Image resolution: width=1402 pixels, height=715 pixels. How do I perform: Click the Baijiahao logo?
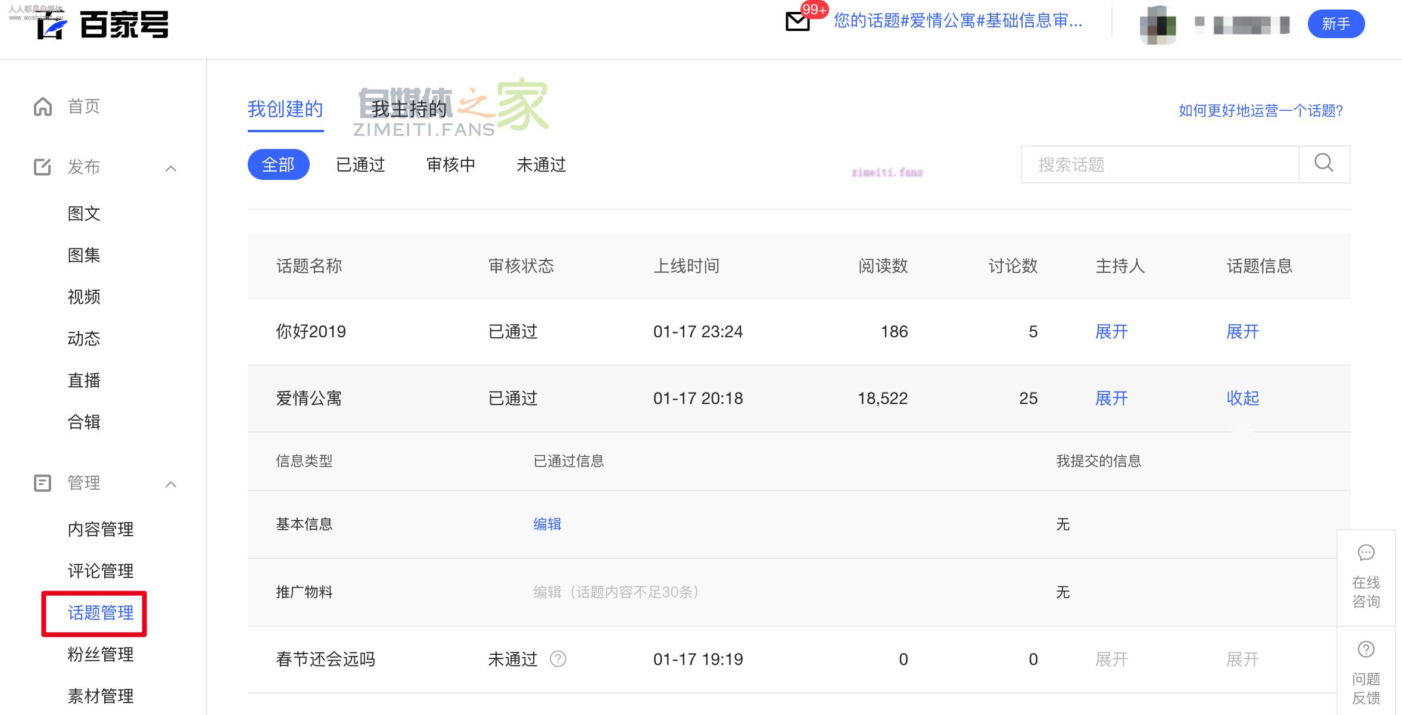point(103,25)
